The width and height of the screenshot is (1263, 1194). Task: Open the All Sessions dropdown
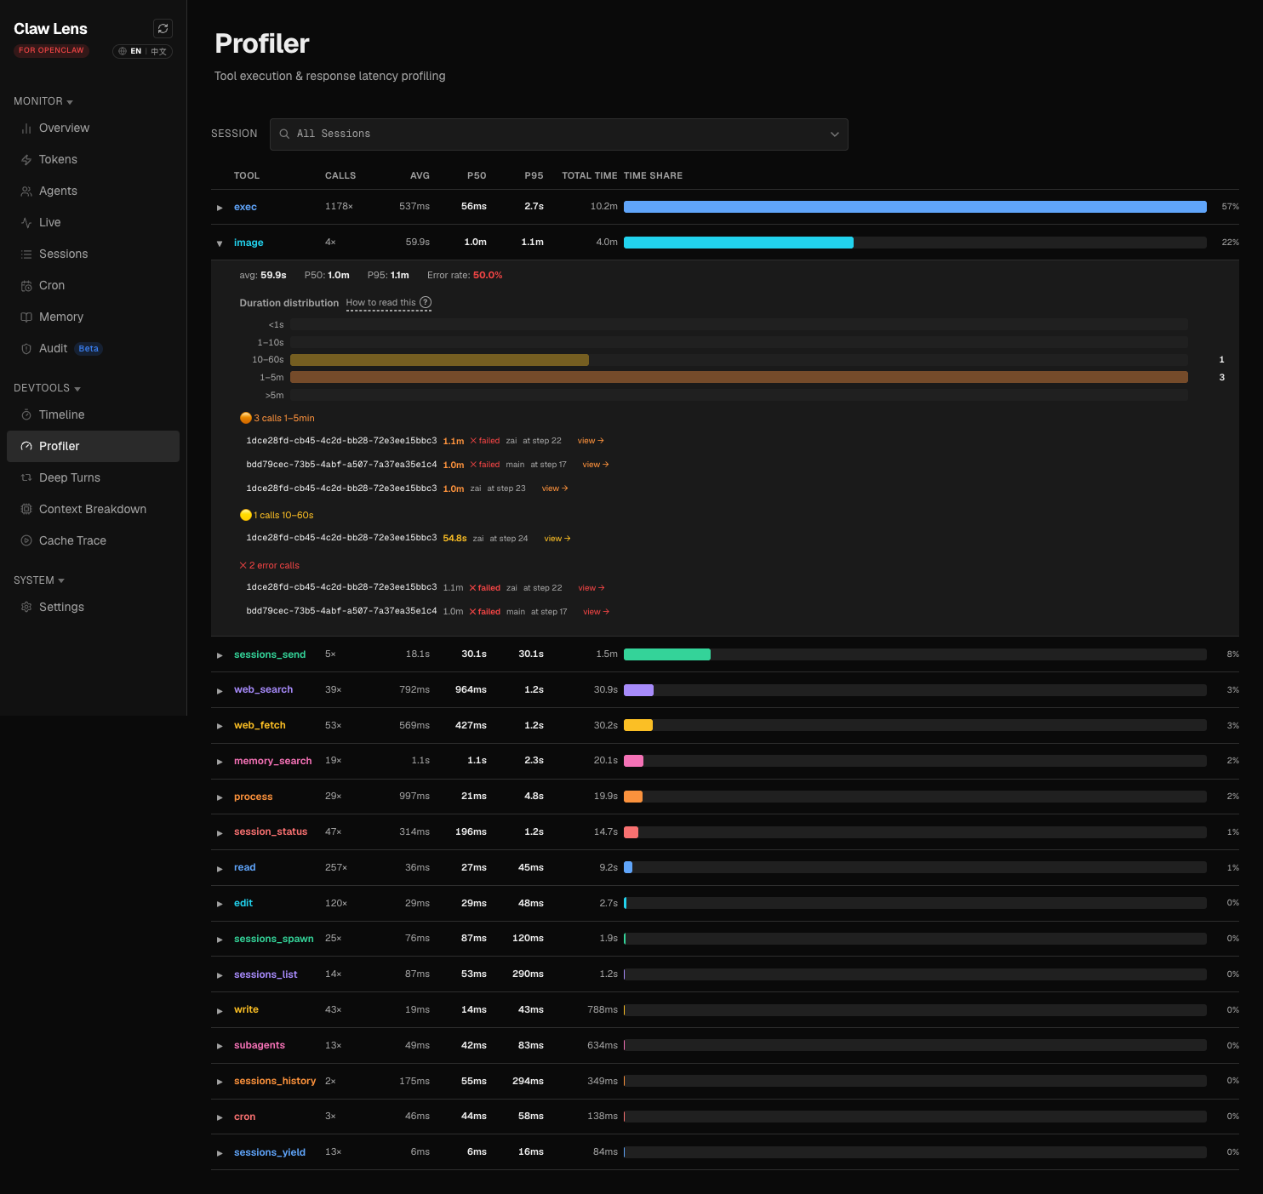pos(559,134)
